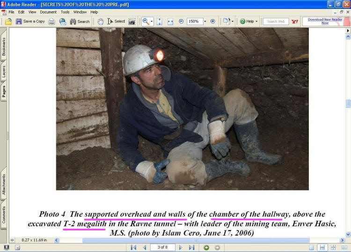Viewport: 351px width, 252px height.
Task: Click the email globe icon
Action: point(63,22)
